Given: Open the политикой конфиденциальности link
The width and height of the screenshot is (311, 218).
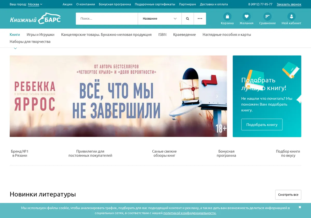Looking at the screenshot, I should 190,213.
